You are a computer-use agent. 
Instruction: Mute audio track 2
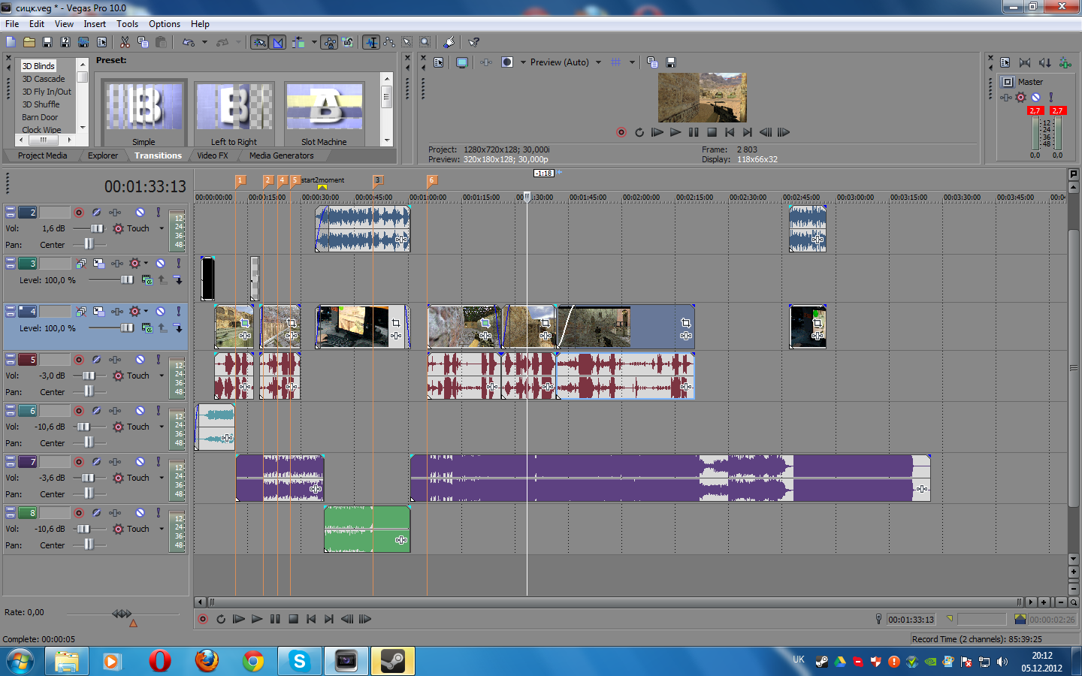[x=140, y=213]
